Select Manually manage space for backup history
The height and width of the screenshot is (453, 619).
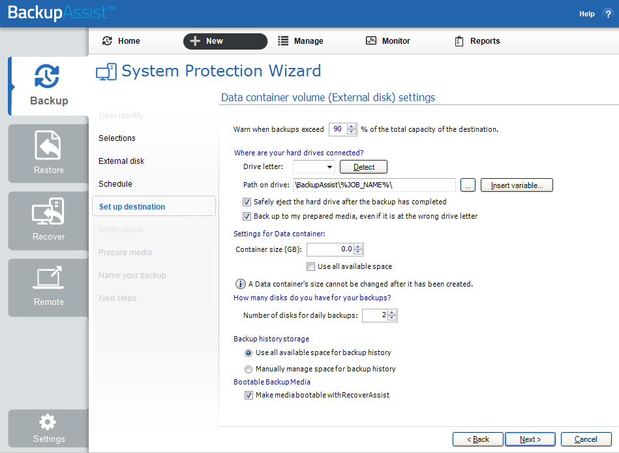(249, 369)
